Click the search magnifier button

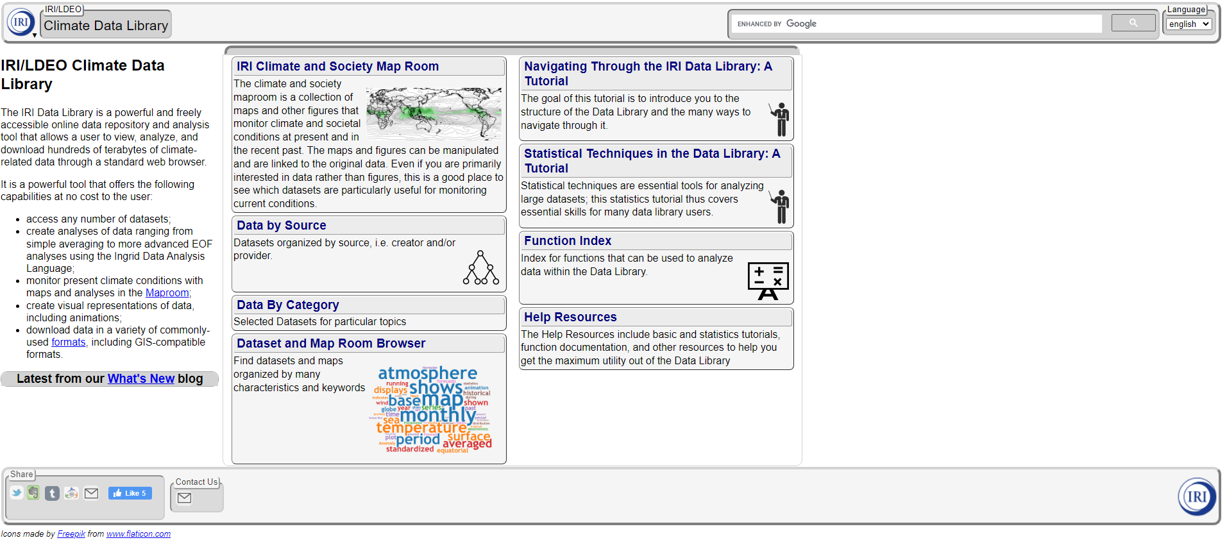[1133, 23]
